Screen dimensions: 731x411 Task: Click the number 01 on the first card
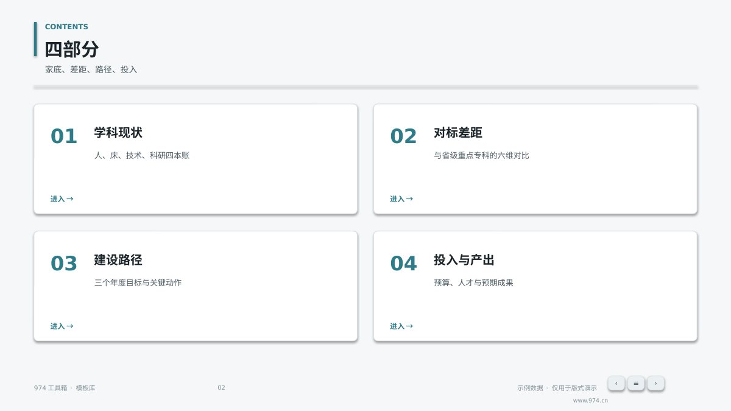(64, 136)
